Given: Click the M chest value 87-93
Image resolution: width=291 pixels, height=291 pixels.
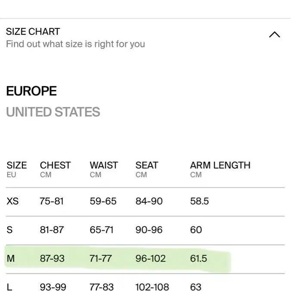Looking at the screenshot, I should pos(52,259).
